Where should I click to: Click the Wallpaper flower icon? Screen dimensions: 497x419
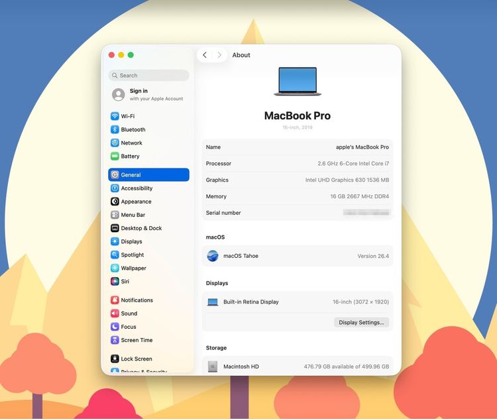point(115,268)
